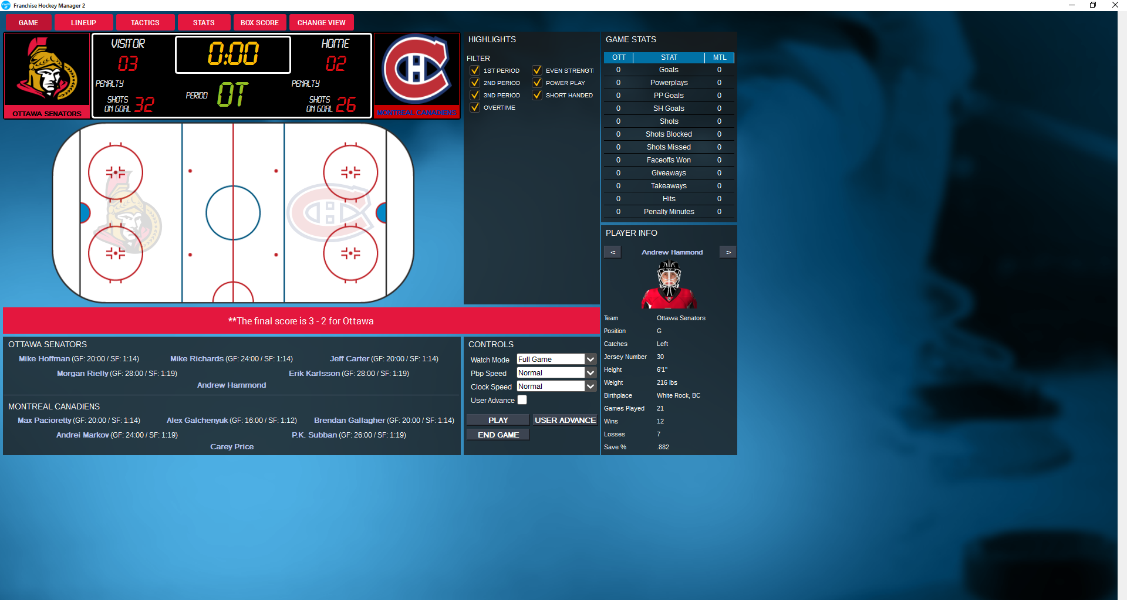Screen dimensions: 1127x600
Task: Select Montreal defenseman Andrei Markov
Action: pos(83,435)
